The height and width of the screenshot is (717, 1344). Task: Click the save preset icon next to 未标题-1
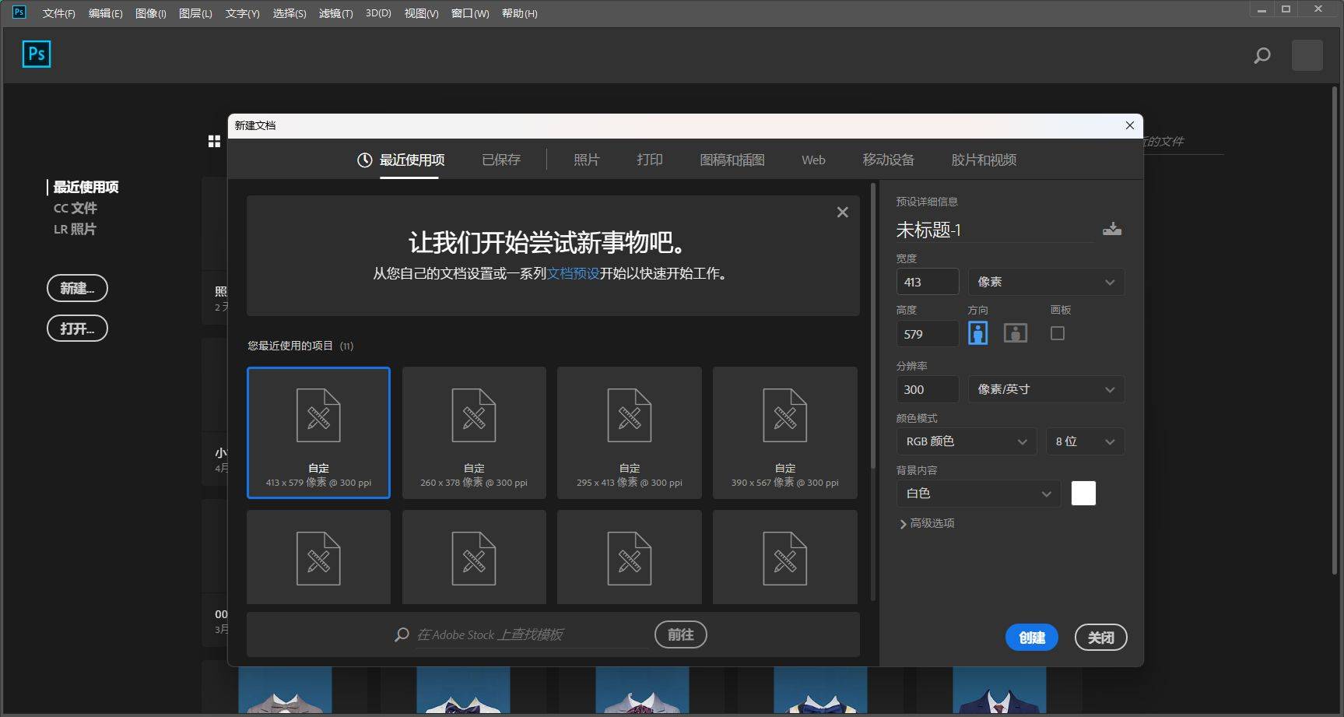coord(1112,228)
